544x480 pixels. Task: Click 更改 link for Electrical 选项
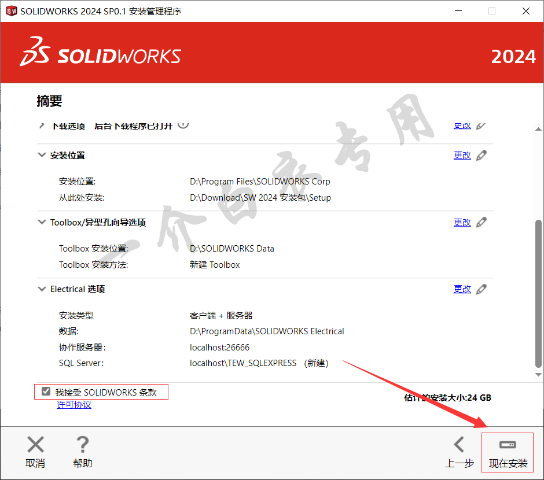click(462, 289)
